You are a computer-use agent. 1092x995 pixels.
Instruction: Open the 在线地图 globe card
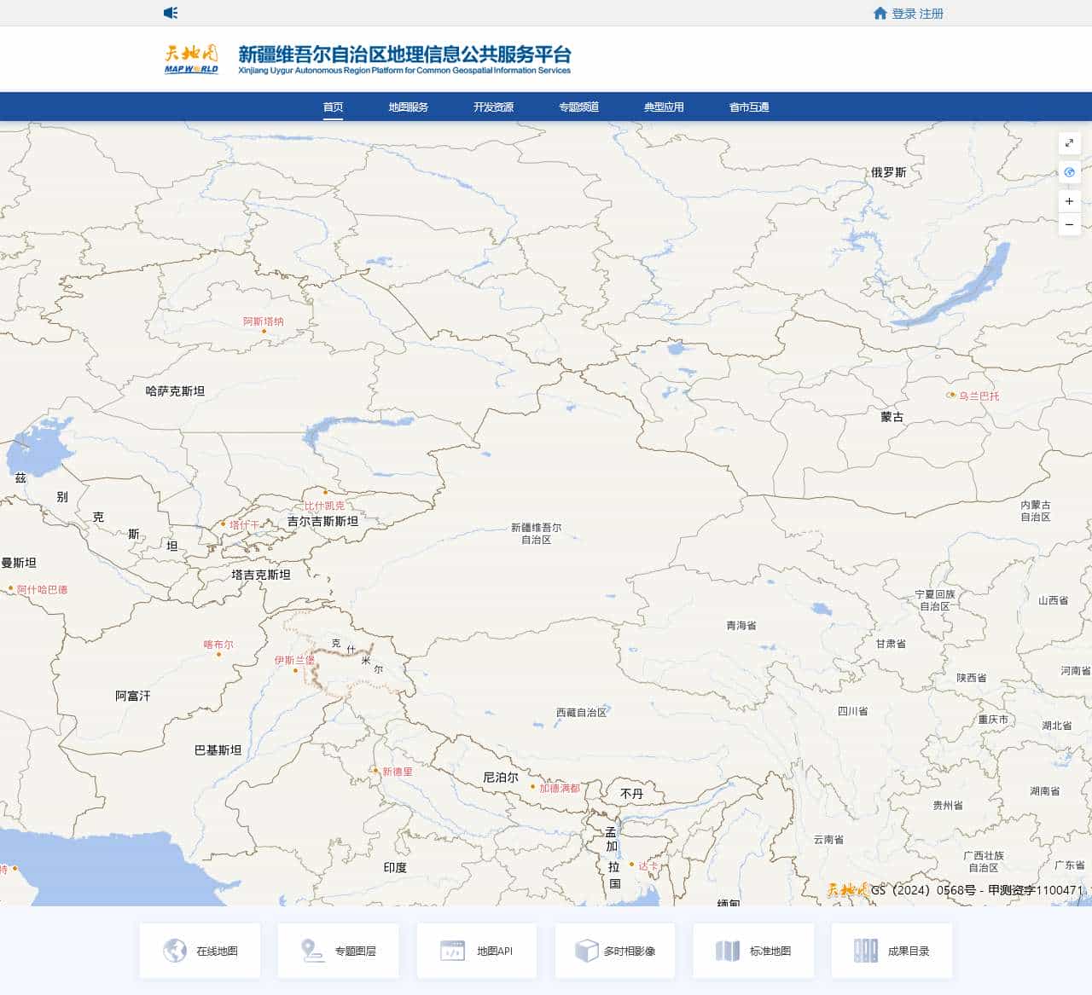200,951
